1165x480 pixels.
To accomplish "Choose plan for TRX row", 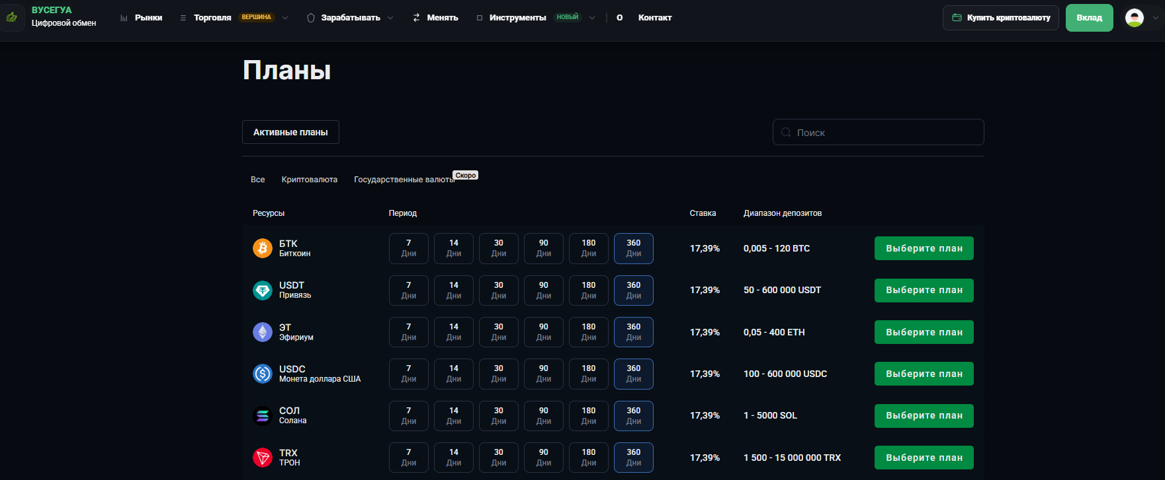I will 924,458.
